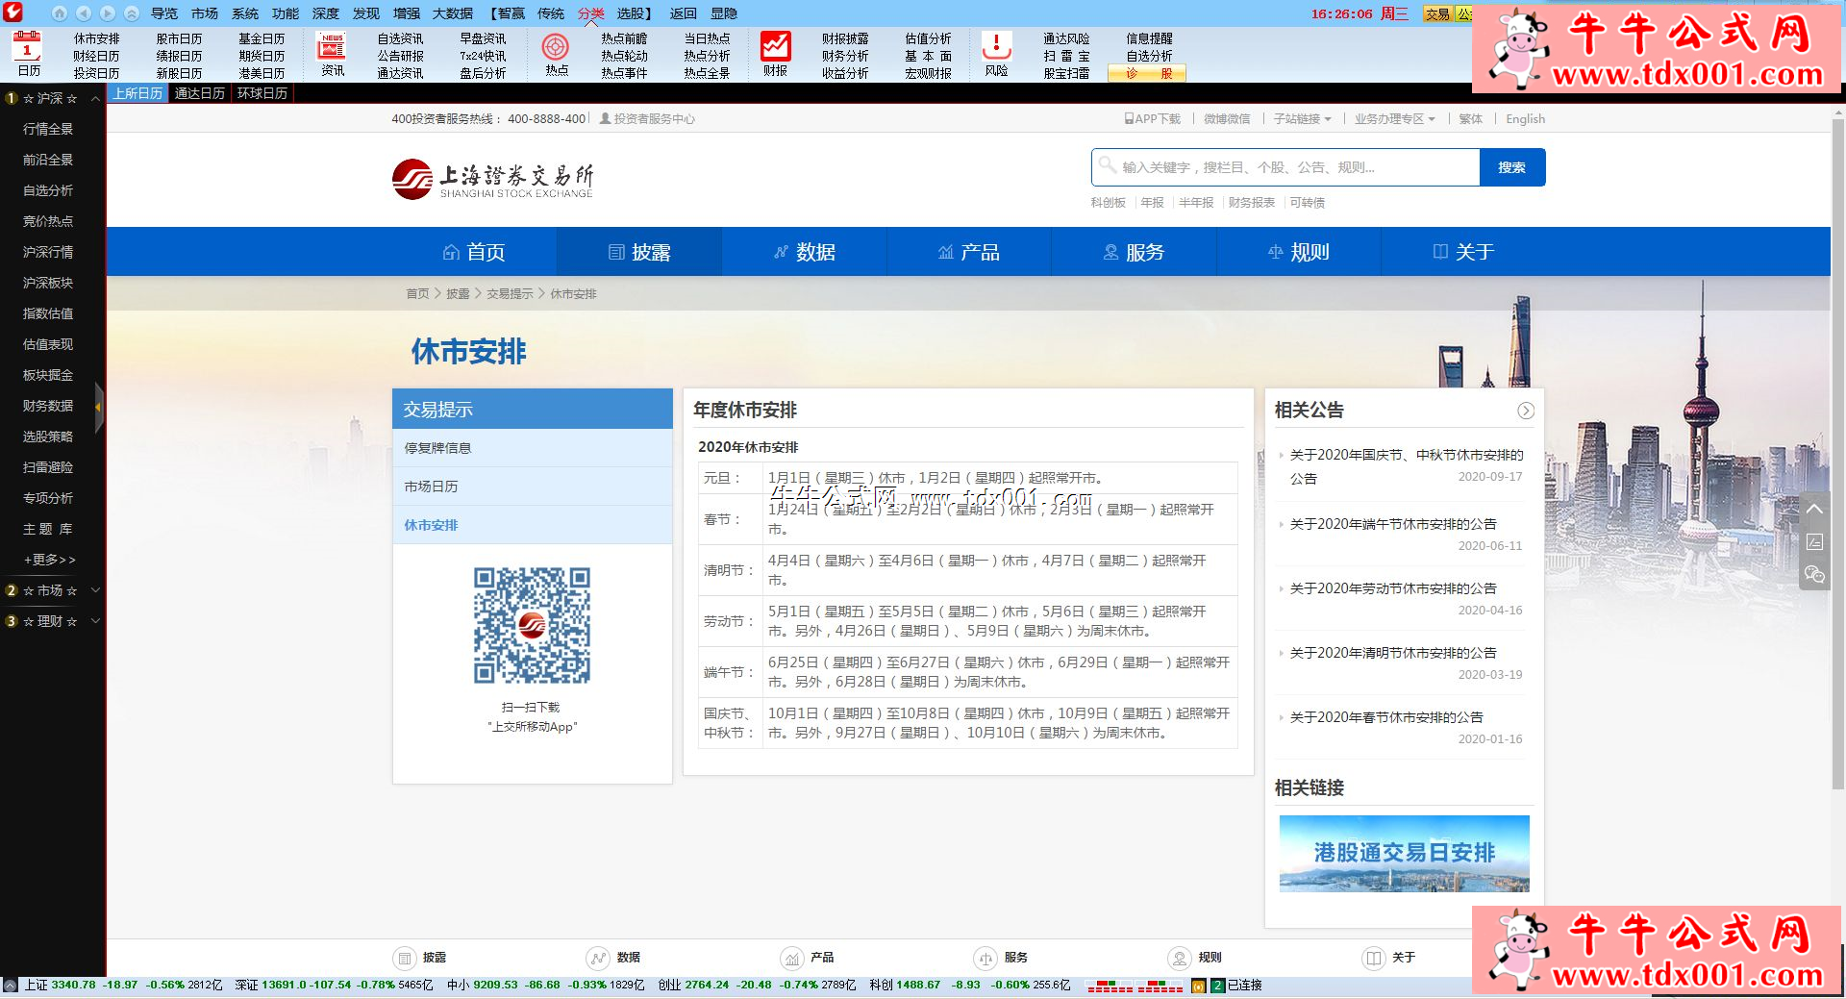This screenshot has height=999, width=1846.
Task: Click the Shanghai Stock Exchange logo
Action: point(492,179)
